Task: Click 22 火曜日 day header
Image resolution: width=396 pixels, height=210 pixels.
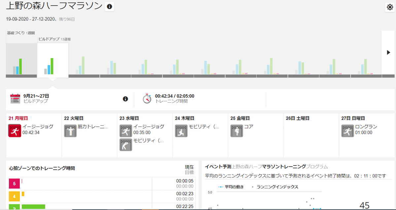Action: (74, 118)
